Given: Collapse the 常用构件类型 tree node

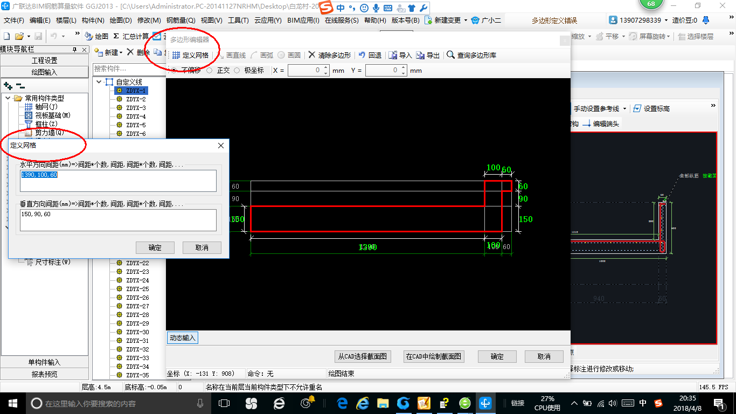Looking at the screenshot, I should (x=8, y=98).
